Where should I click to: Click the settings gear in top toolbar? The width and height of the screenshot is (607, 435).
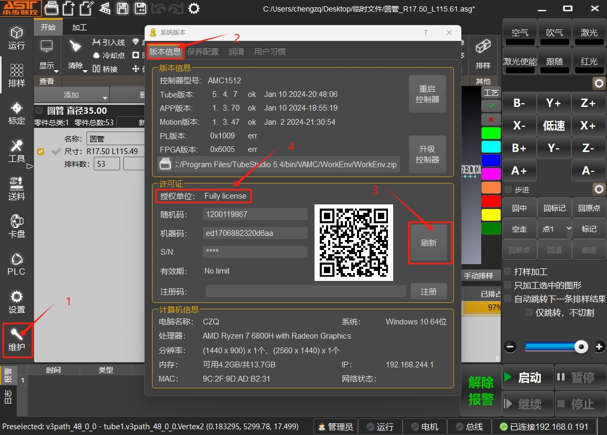(x=194, y=8)
